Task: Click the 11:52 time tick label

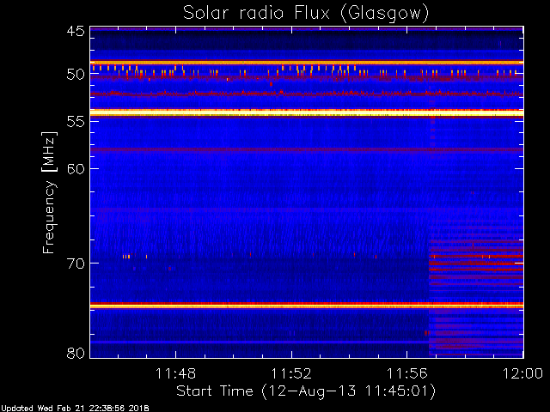Action: click(x=291, y=373)
